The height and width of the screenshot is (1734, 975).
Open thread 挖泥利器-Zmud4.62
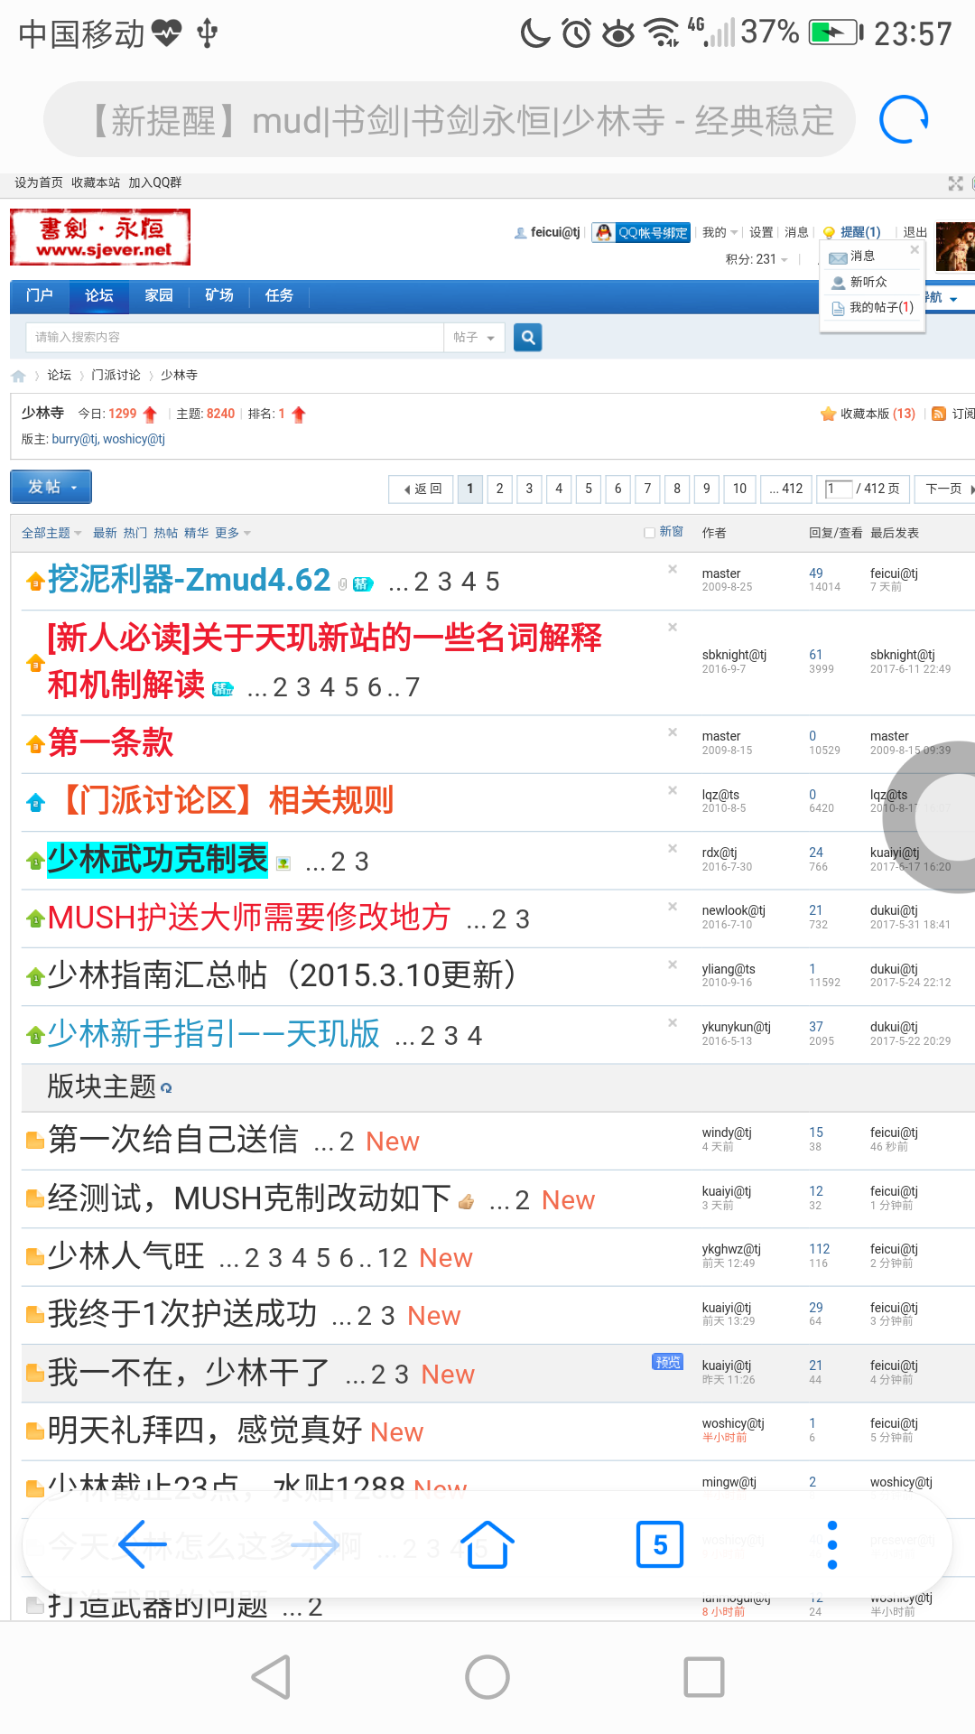point(190,580)
